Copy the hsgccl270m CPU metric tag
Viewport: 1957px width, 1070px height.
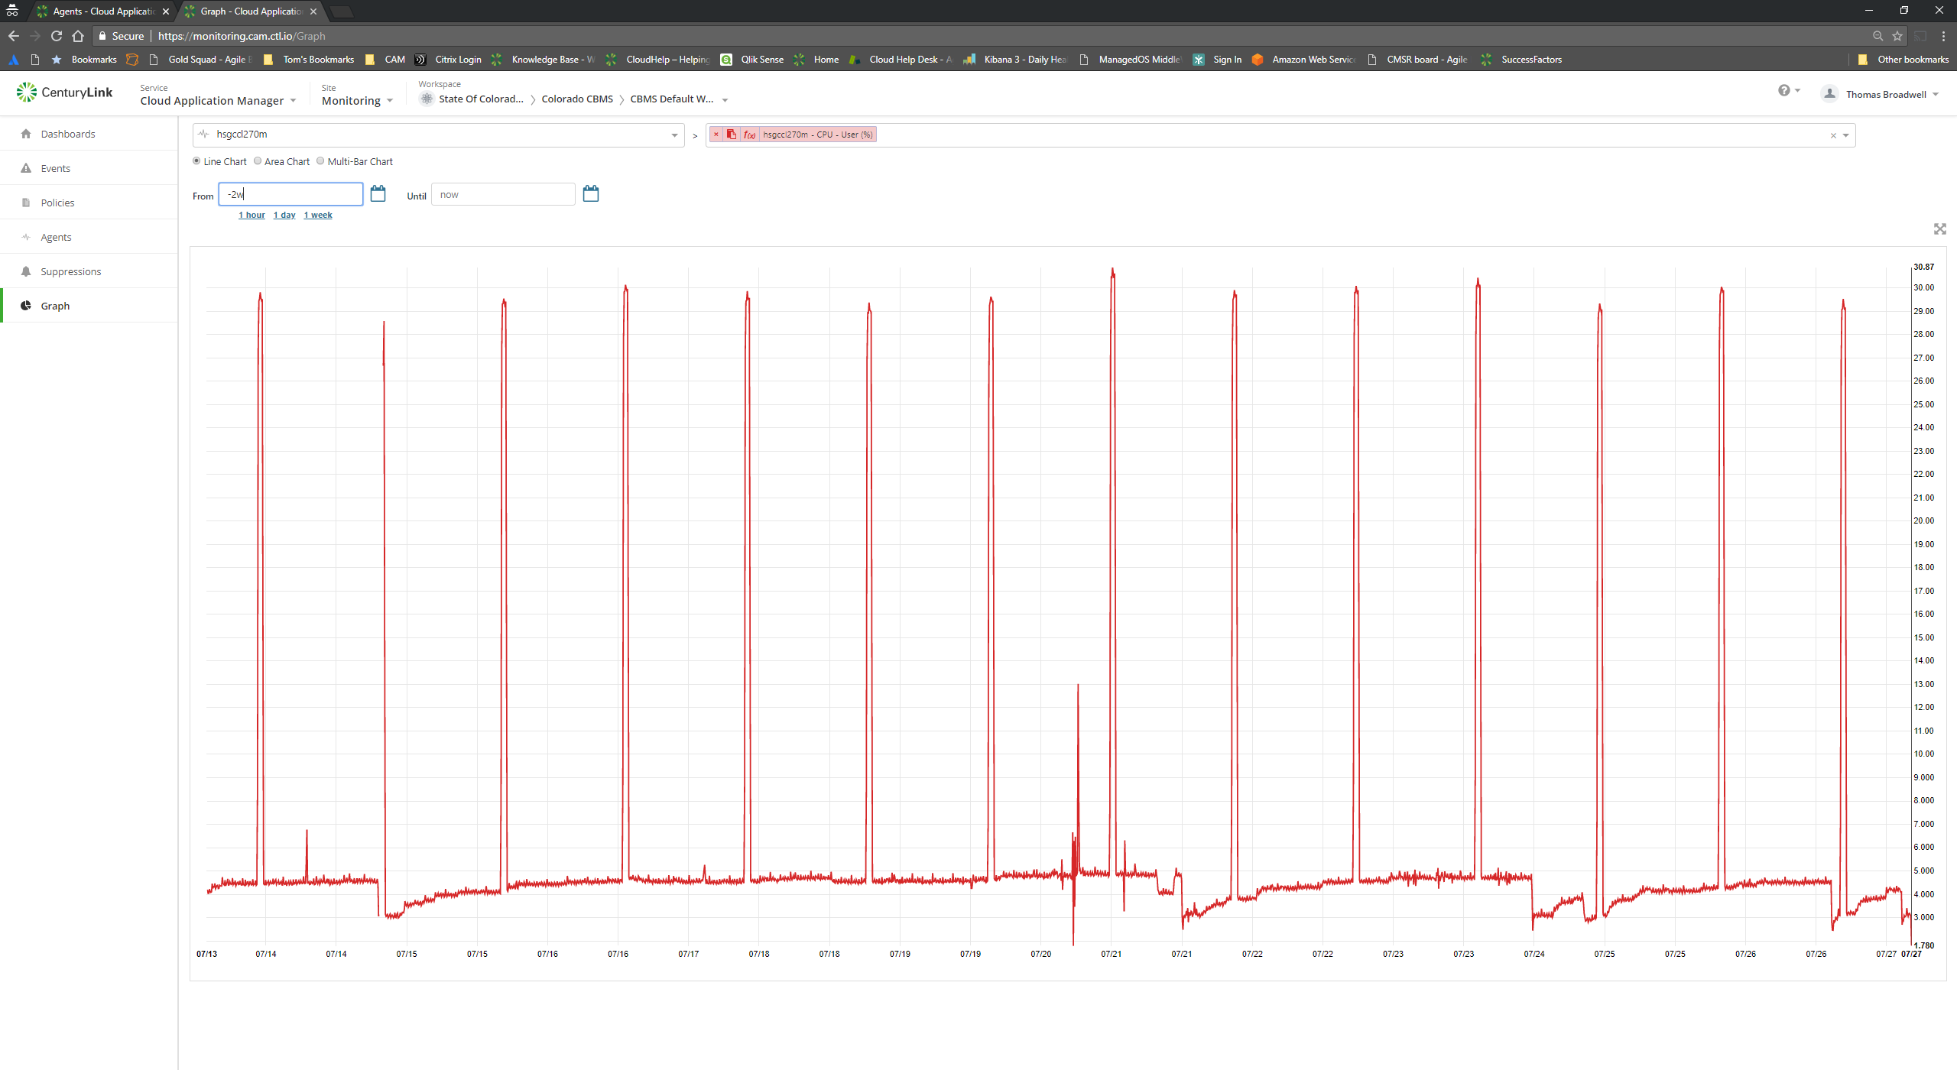[732, 135]
